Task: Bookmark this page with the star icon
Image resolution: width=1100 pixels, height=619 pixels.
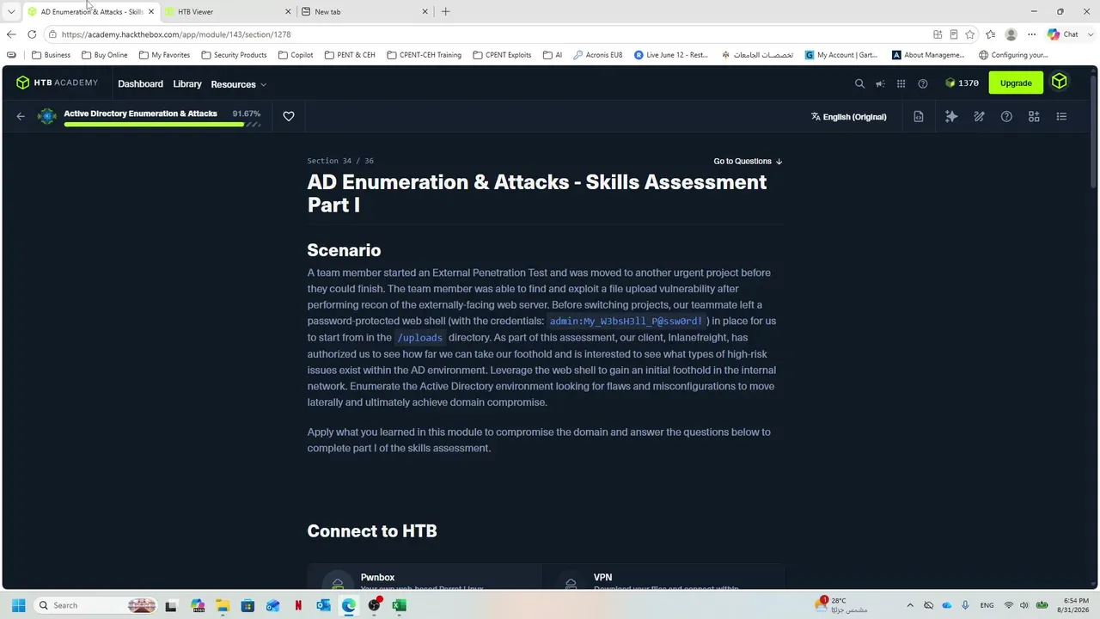Action: [970, 34]
